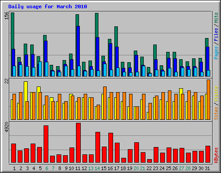Click the green day 13 label
The image size is (221, 173).
[x=91, y=168]
